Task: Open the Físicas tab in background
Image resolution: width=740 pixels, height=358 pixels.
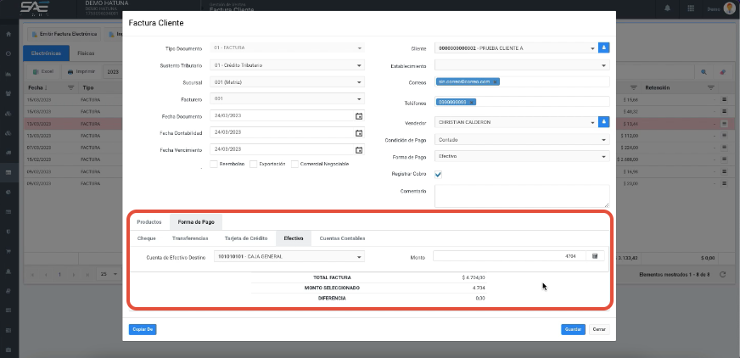Action: click(86, 53)
